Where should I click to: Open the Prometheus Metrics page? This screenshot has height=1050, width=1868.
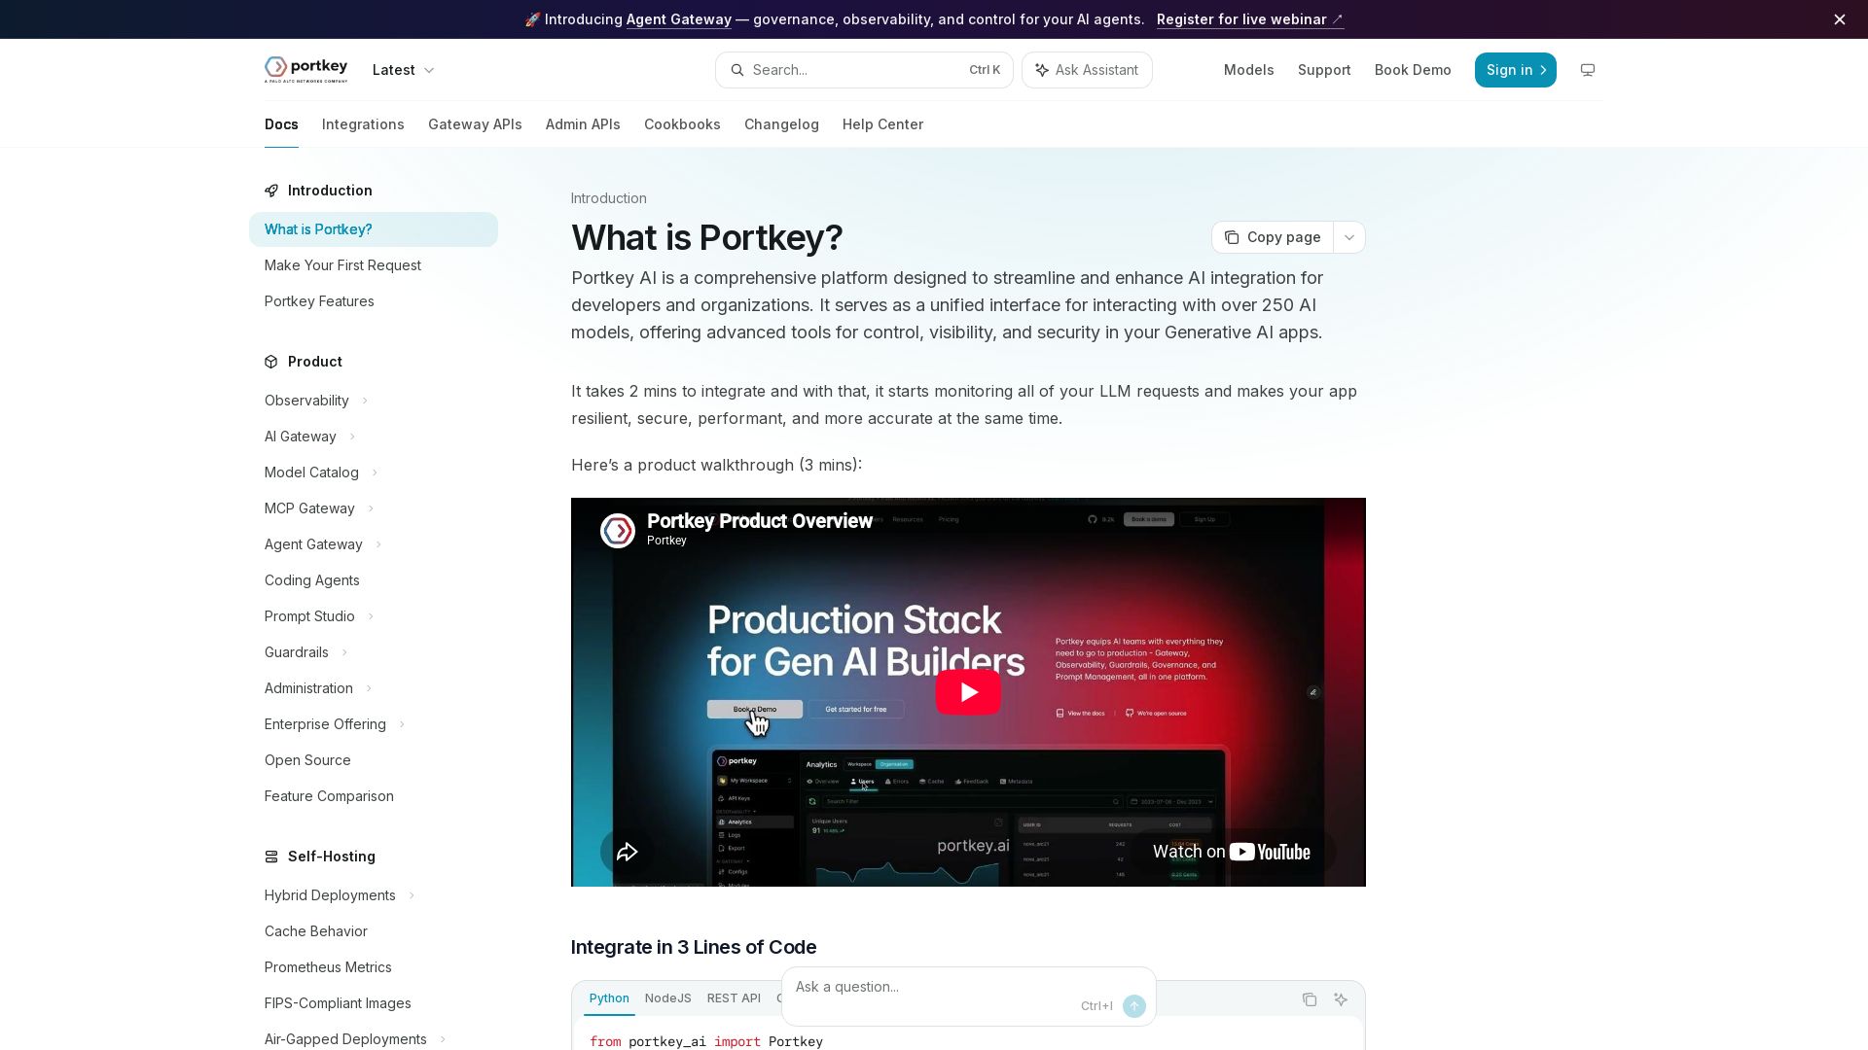click(373, 967)
